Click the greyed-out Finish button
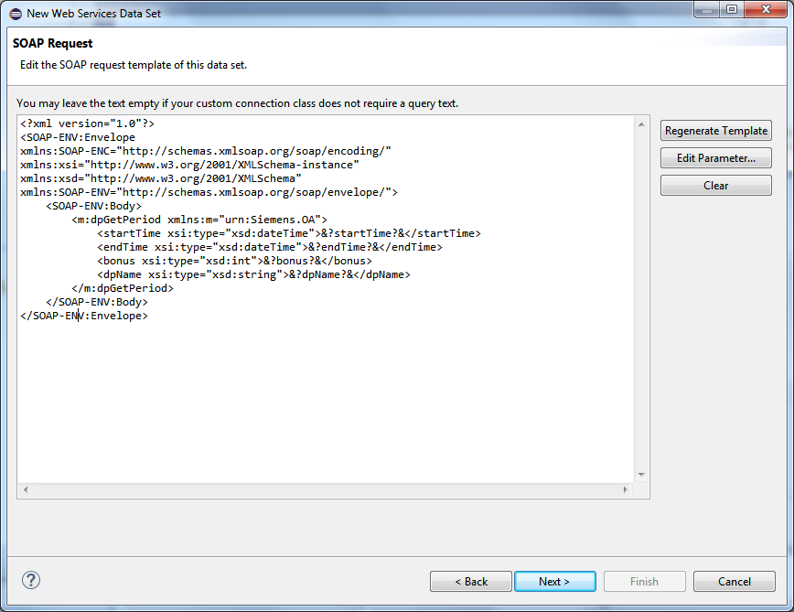 pyautogui.click(x=644, y=582)
